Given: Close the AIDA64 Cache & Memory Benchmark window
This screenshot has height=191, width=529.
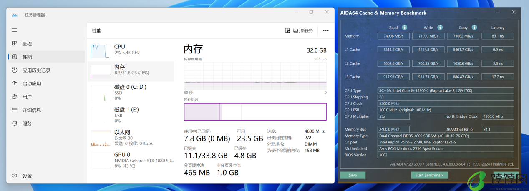Looking at the screenshot, I should [x=514, y=13].
